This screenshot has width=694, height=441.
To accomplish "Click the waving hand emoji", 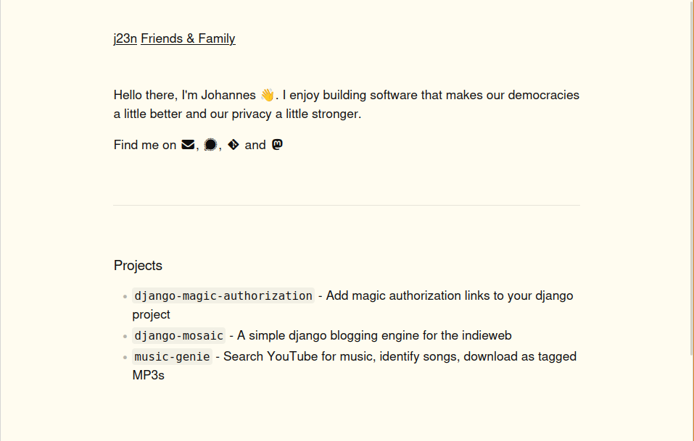I will [267, 95].
